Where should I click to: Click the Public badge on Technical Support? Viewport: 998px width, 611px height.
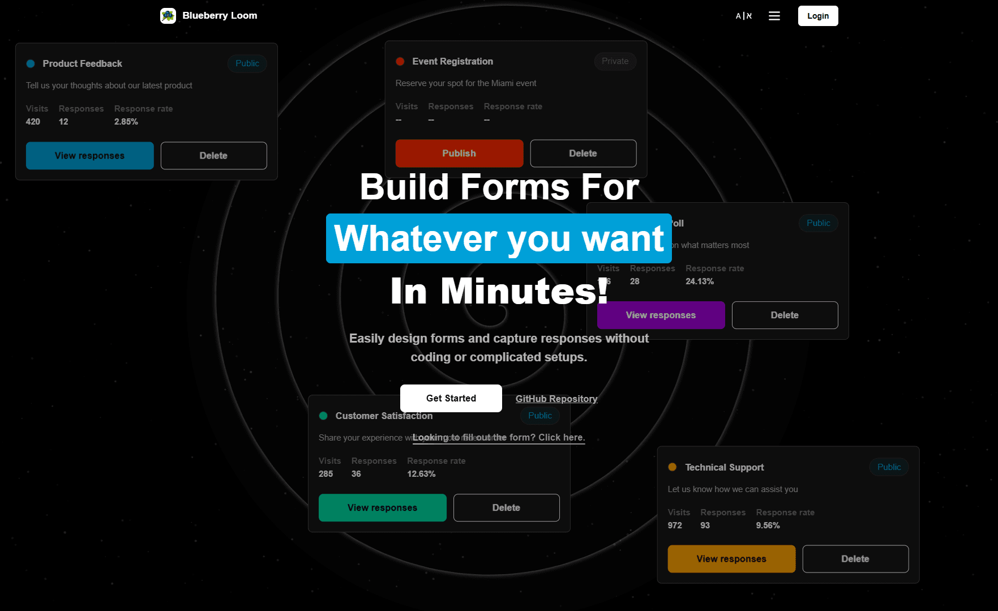coord(889,467)
